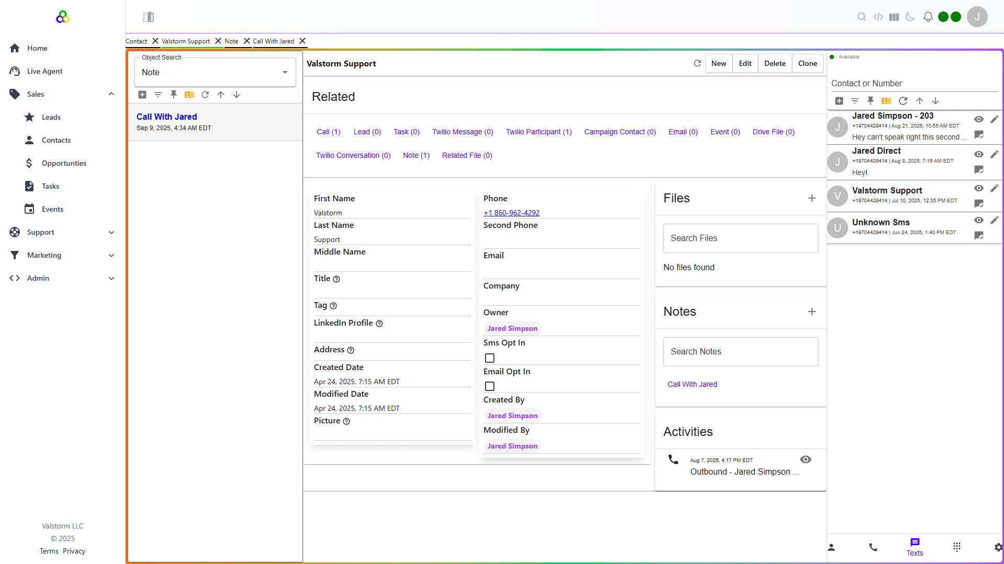Click the code brackets icon in the header
The image size is (1004, 564).
(878, 17)
